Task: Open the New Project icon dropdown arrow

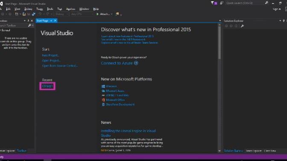Action: (x=20, y=14)
